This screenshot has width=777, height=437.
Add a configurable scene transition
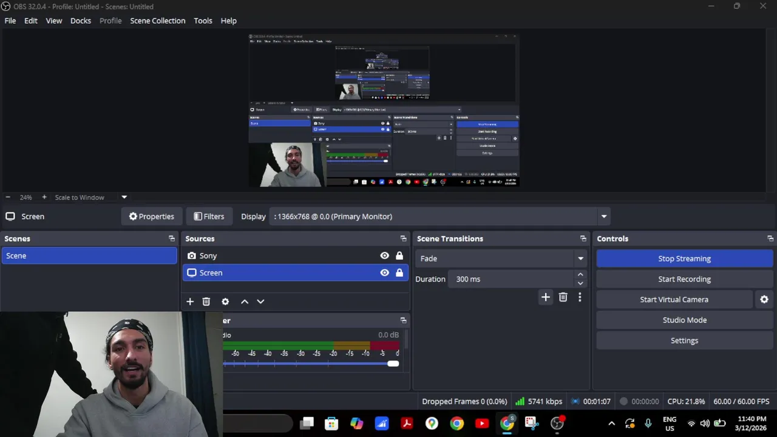pos(545,297)
